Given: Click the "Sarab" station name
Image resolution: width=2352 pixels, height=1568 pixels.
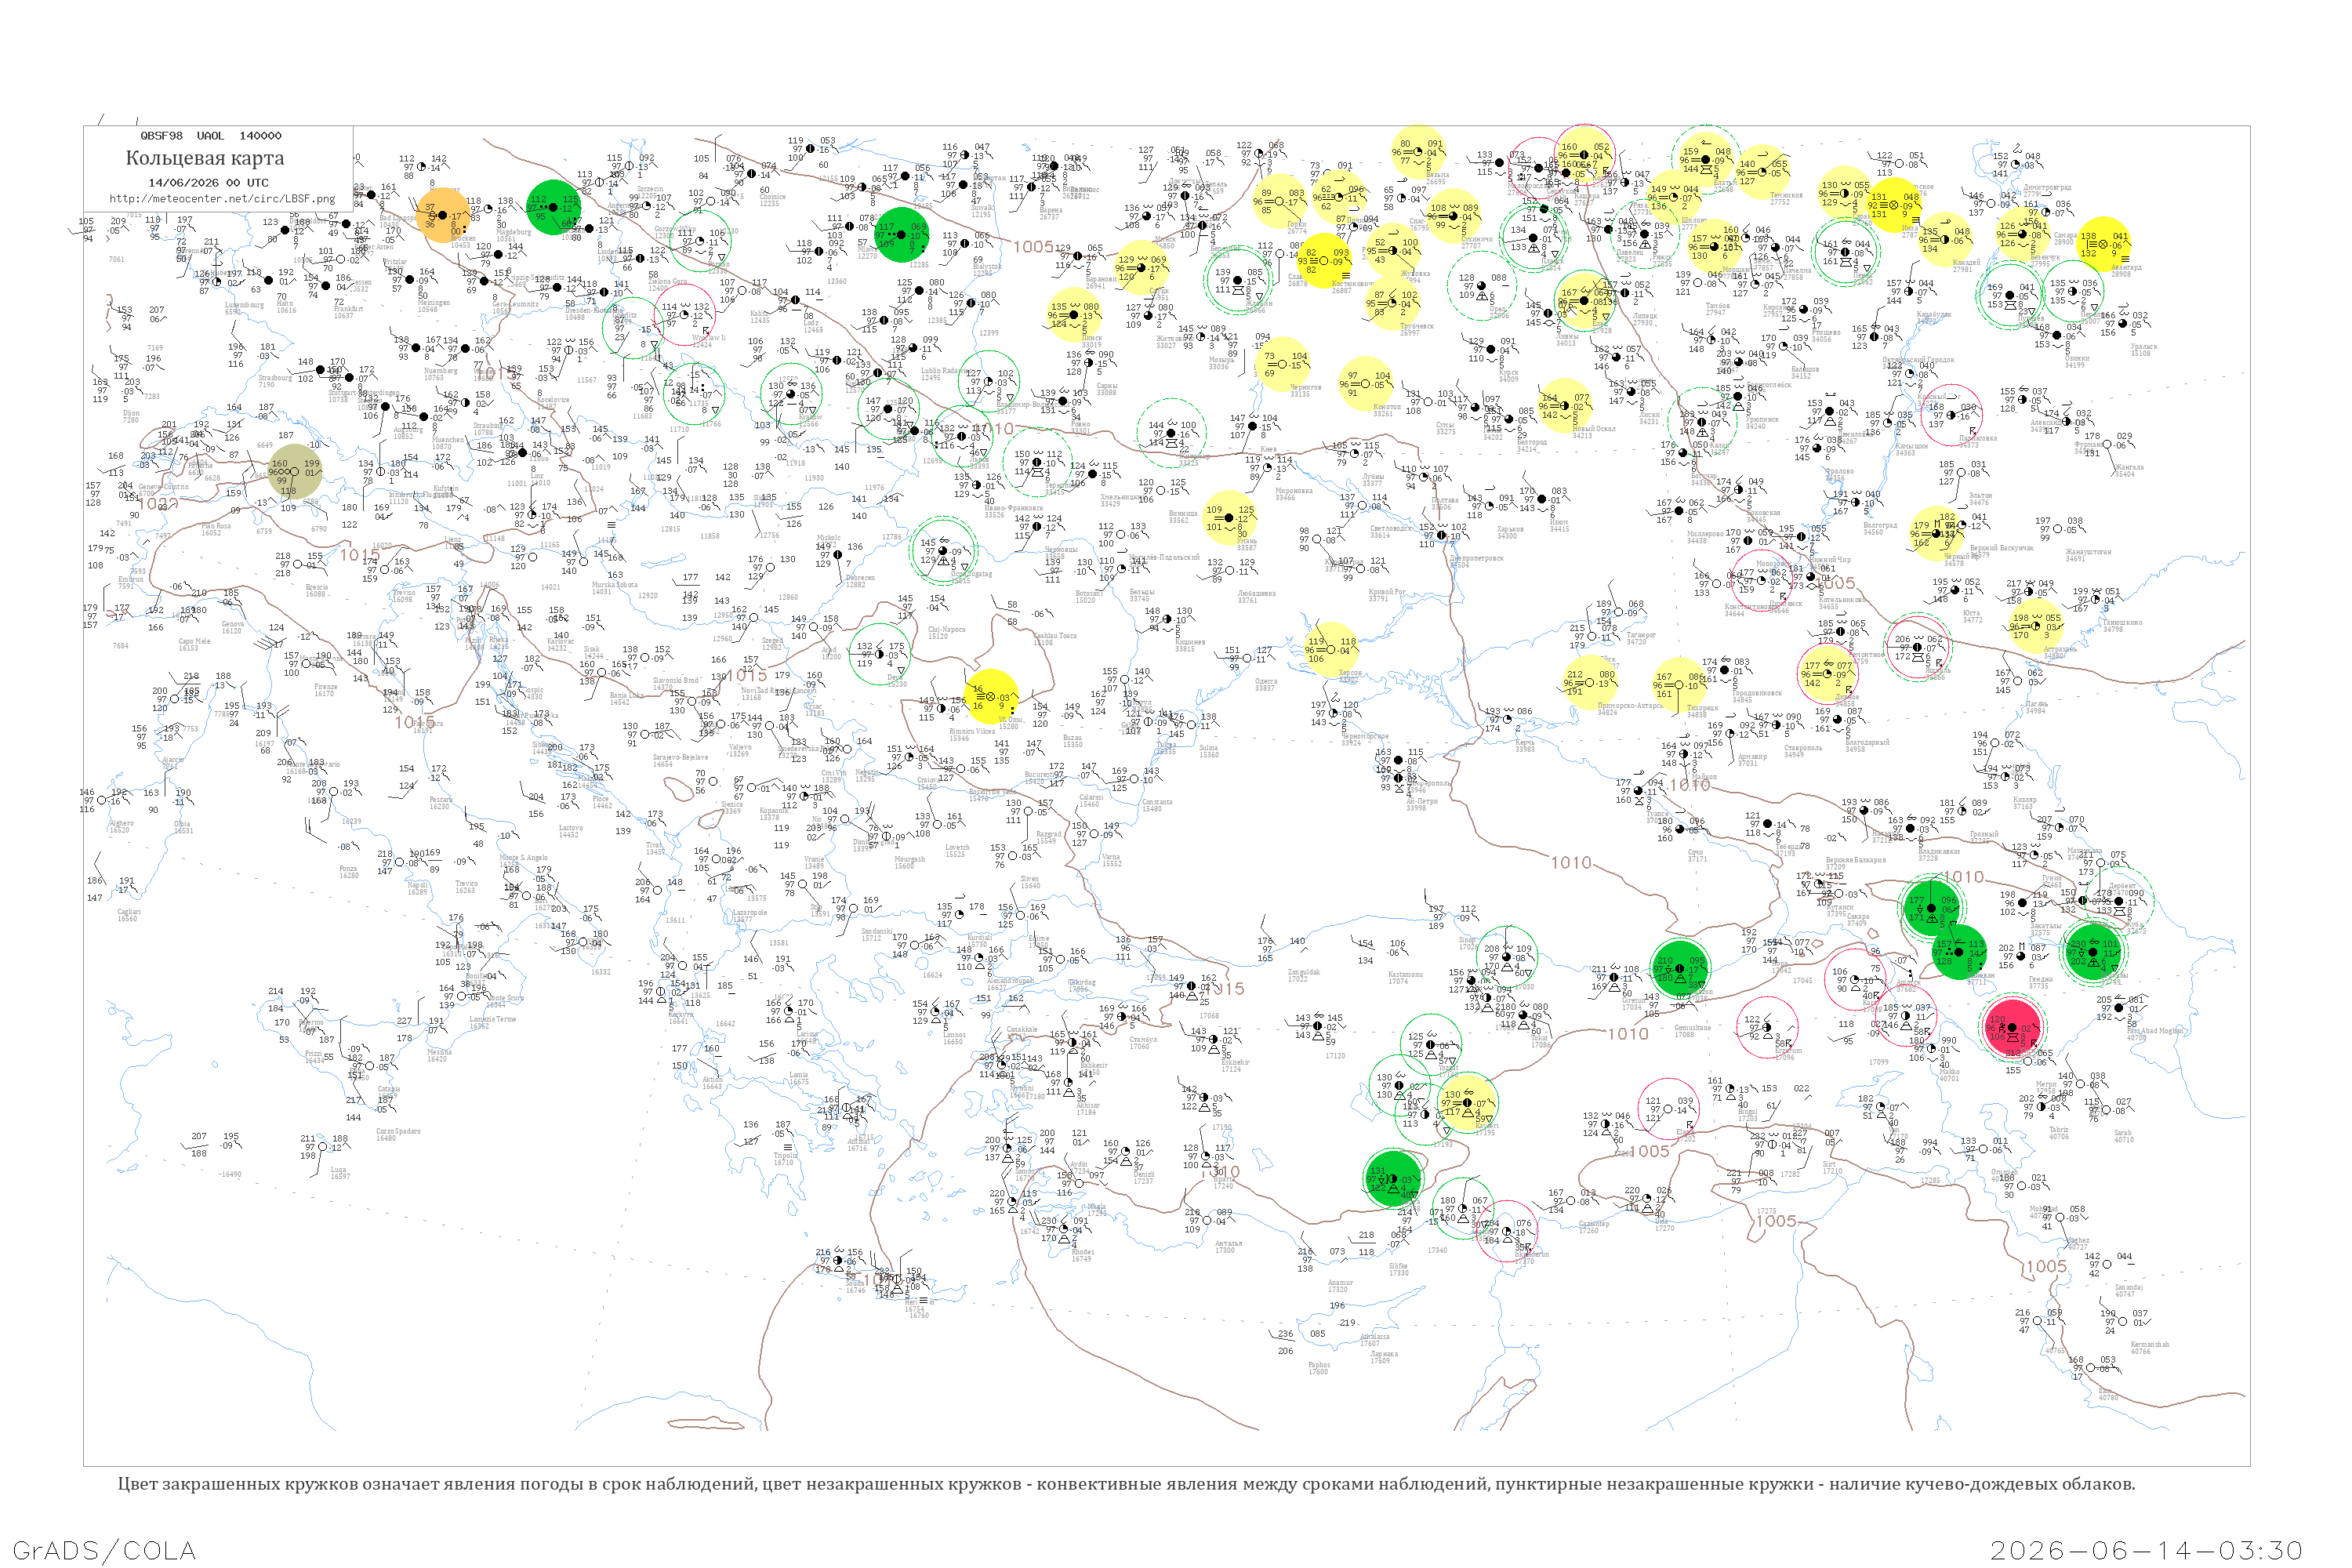Looking at the screenshot, I should (x=2122, y=1133).
